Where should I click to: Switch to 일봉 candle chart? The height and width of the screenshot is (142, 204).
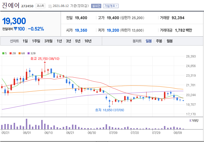[149, 41]
